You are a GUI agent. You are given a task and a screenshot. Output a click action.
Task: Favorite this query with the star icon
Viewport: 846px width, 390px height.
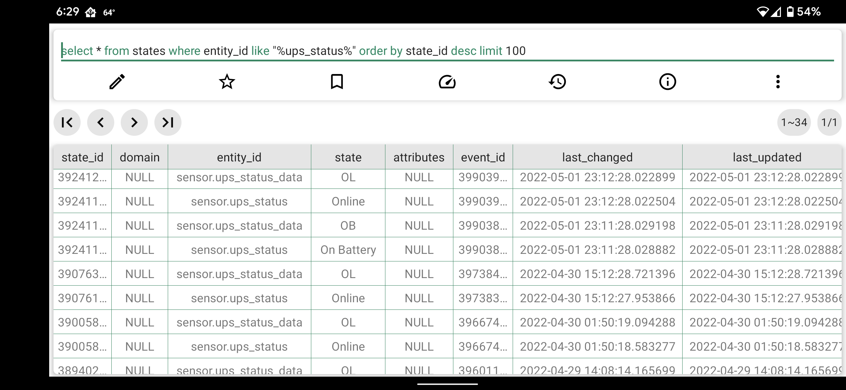click(227, 82)
